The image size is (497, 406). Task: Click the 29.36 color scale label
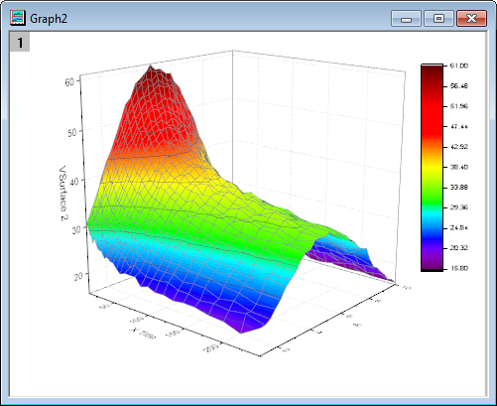tap(459, 207)
